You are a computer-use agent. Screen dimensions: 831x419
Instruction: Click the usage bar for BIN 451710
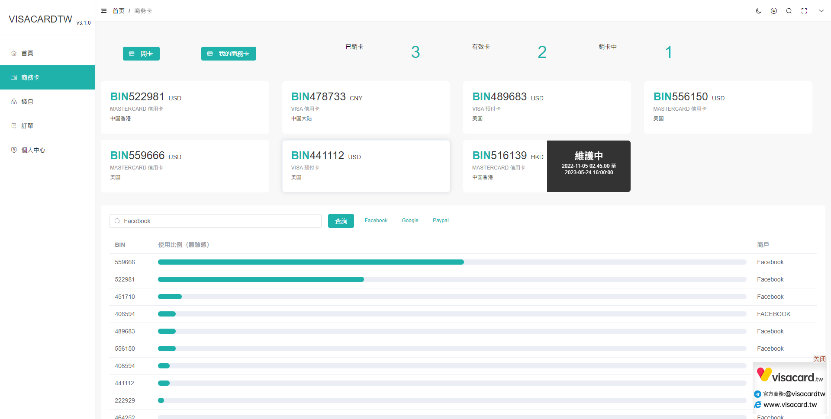click(452, 297)
